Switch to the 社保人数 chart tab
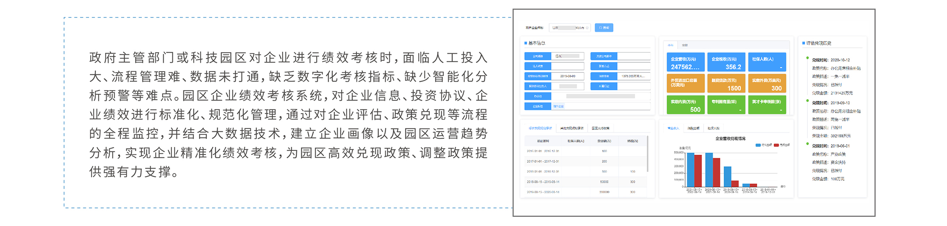Screen dimensions: 947x226 [713, 128]
